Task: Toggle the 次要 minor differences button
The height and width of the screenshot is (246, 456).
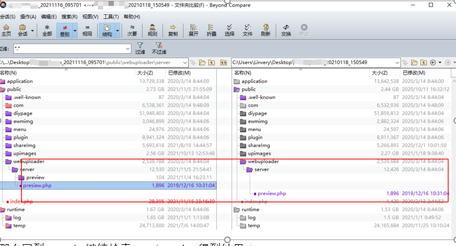Action: tap(132, 30)
